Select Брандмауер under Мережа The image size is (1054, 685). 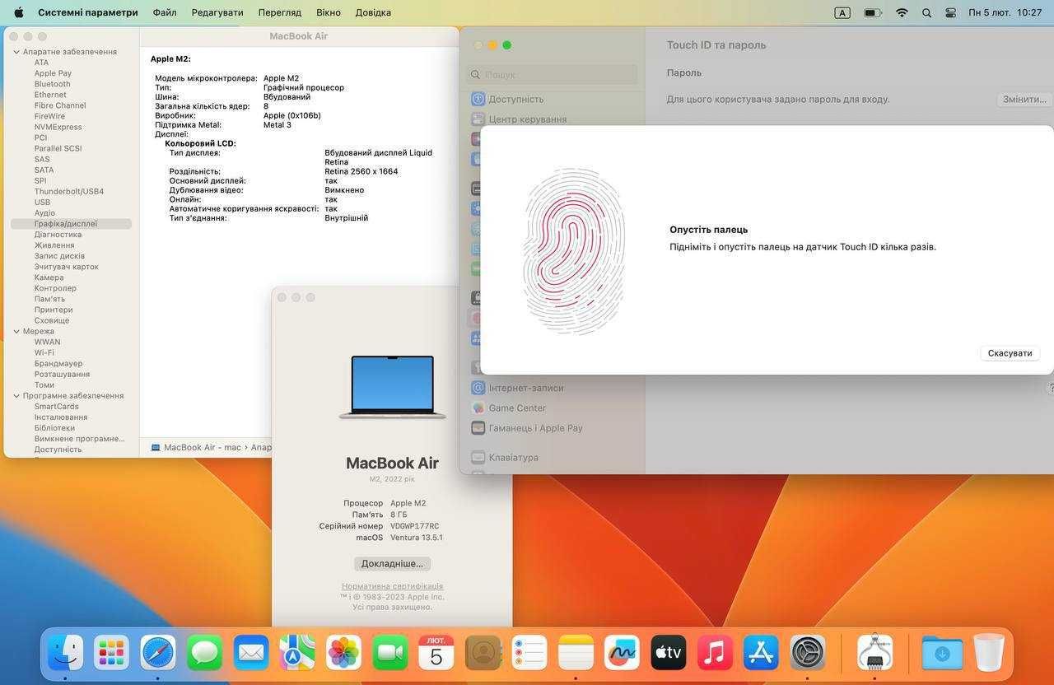click(58, 363)
